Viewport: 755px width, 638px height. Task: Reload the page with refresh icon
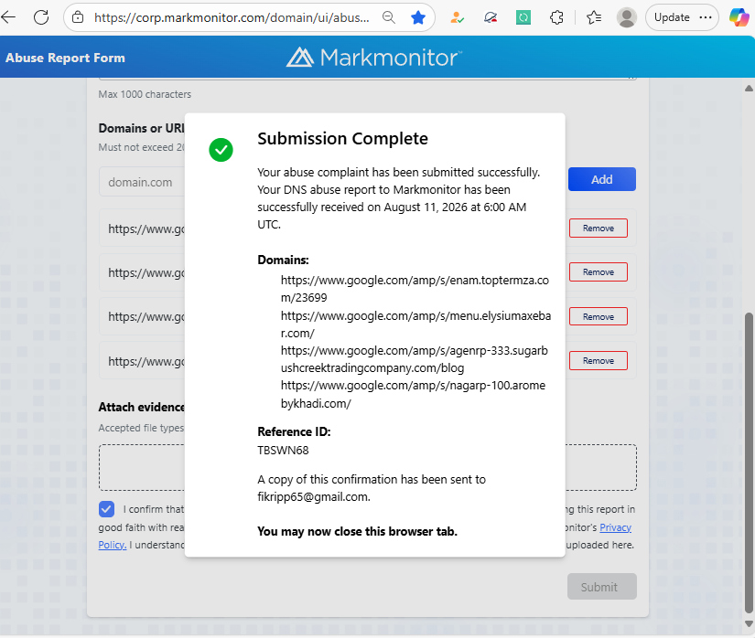(x=41, y=17)
